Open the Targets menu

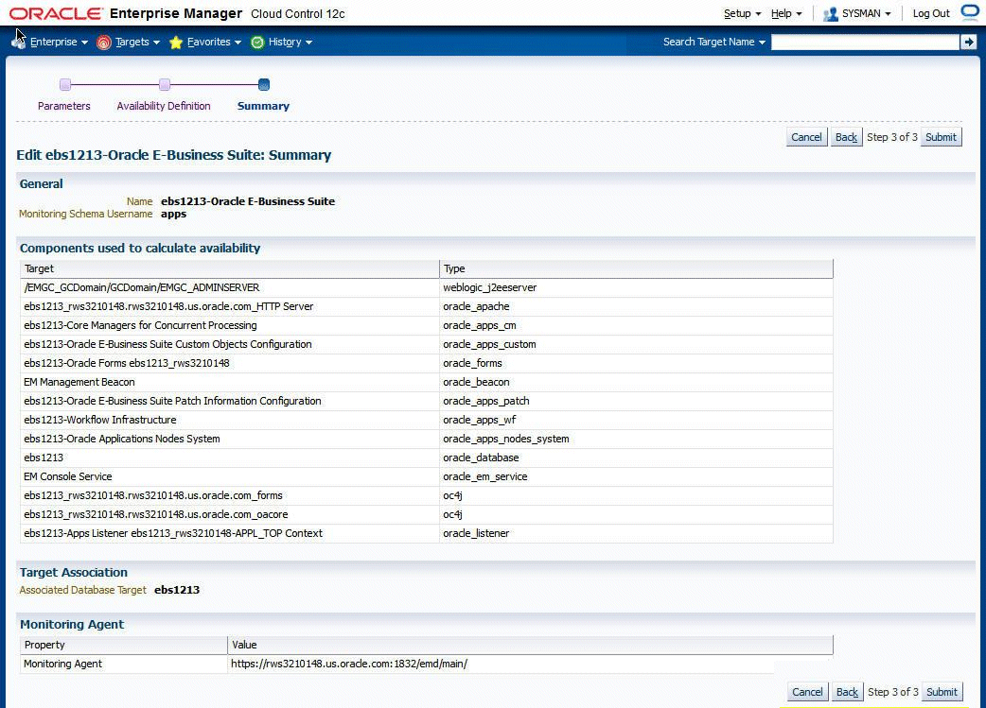137,43
